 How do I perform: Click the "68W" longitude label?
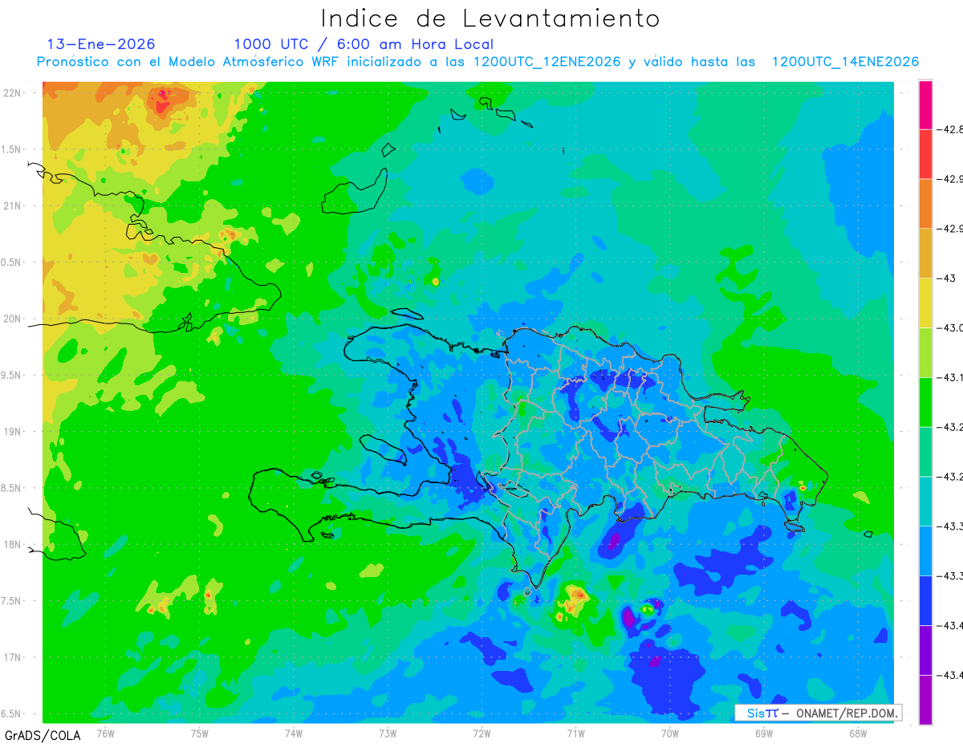click(x=857, y=733)
